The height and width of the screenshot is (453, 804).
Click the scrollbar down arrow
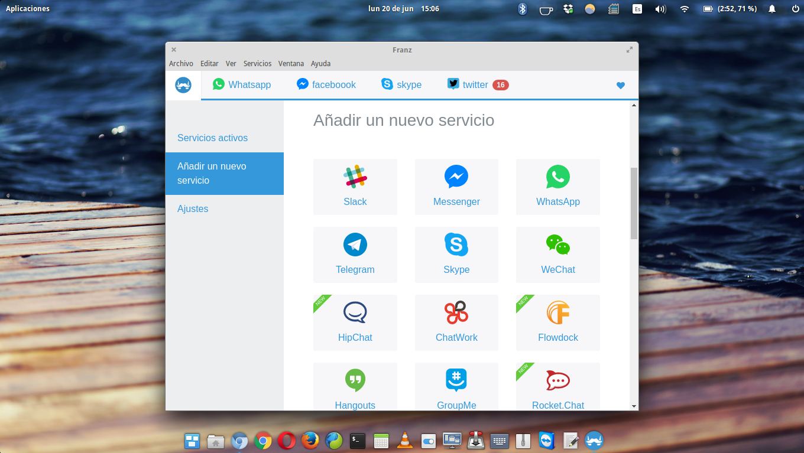pos(634,406)
